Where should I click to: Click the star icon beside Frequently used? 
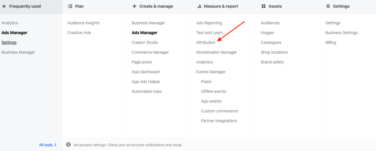[x=4, y=7]
